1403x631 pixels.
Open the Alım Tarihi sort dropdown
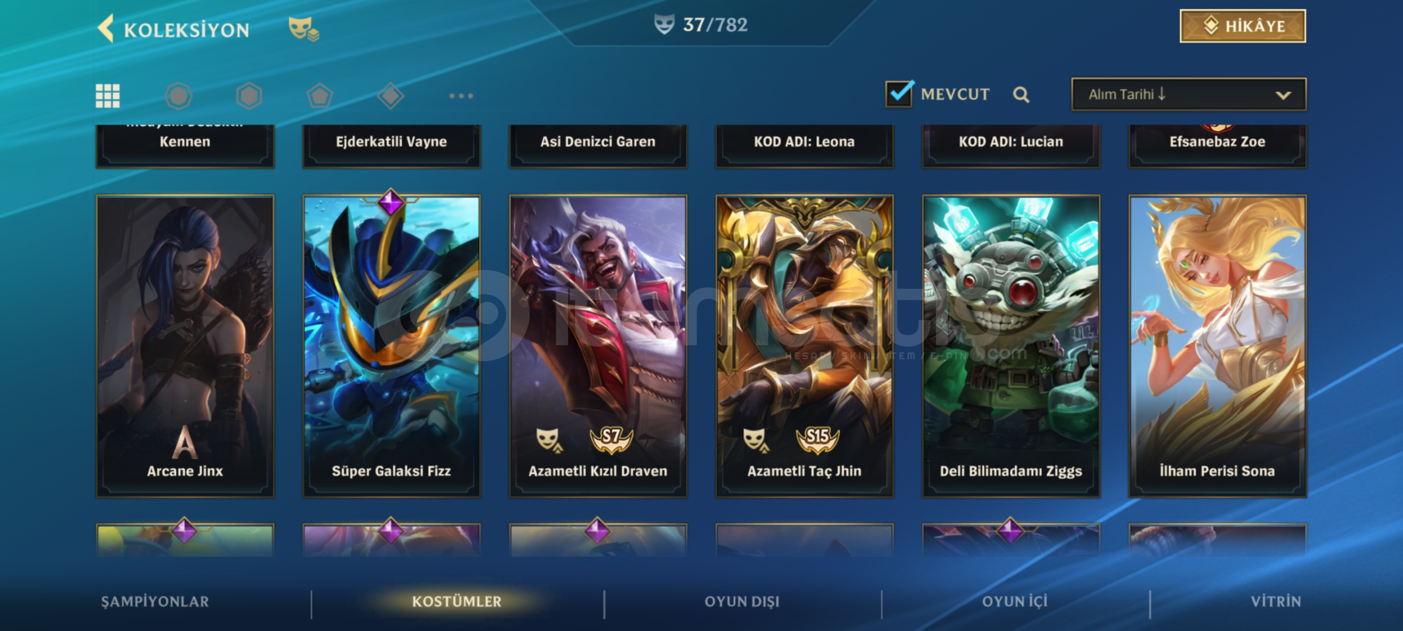click(1189, 94)
